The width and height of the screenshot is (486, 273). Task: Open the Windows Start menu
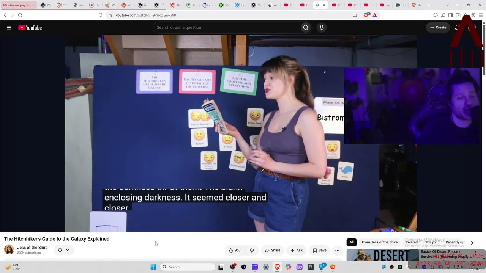[x=153, y=267]
